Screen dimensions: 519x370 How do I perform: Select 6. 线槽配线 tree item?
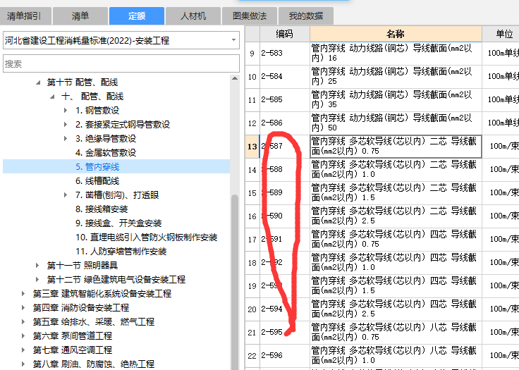coord(97,181)
